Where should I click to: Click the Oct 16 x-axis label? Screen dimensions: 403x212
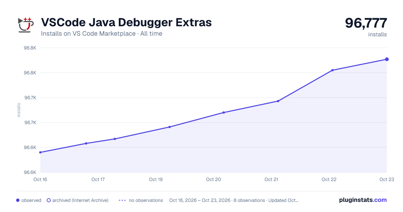click(x=40, y=179)
